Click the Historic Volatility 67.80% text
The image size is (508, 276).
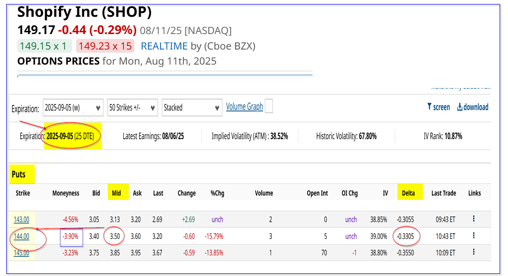346,136
